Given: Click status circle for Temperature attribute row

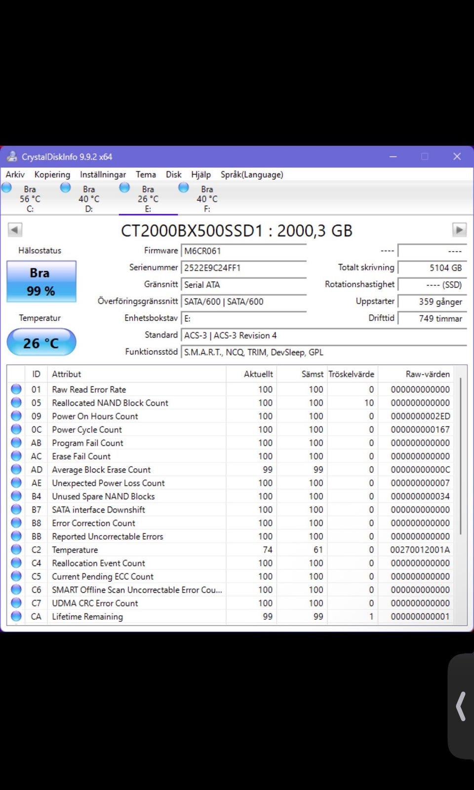Looking at the screenshot, I should click(16, 549).
